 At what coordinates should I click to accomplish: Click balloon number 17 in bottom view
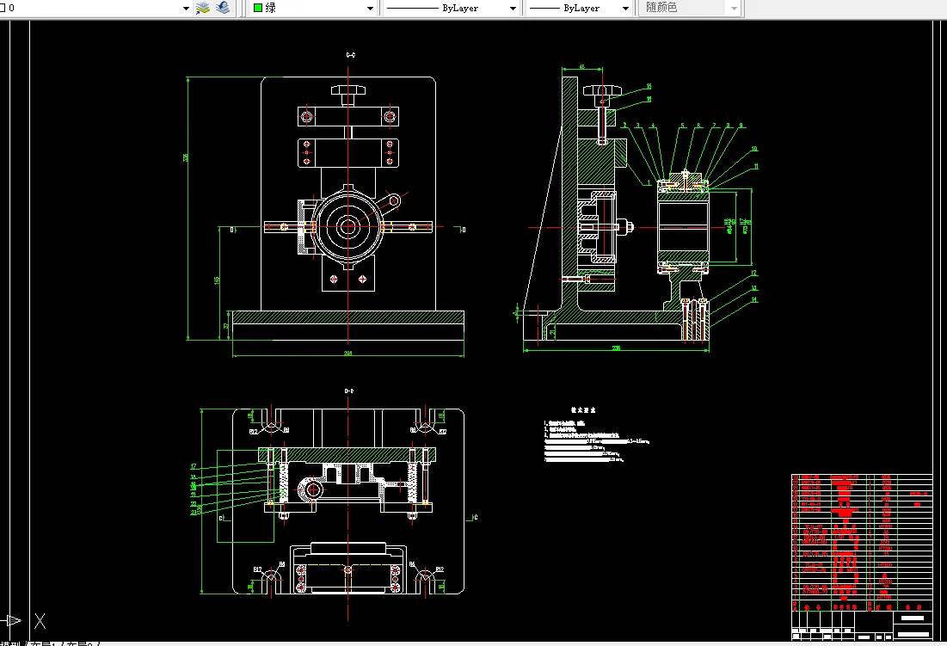[x=194, y=467]
